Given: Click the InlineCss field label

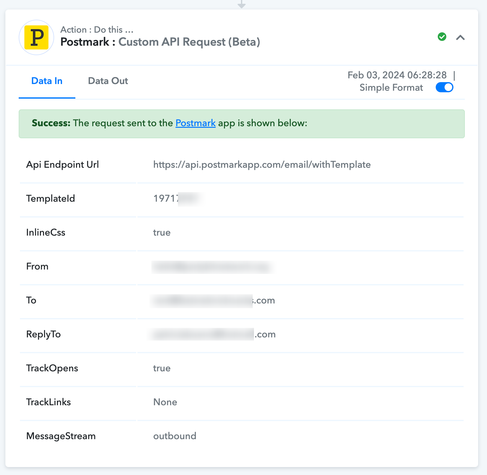Looking at the screenshot, I should [x=46, y=232].
